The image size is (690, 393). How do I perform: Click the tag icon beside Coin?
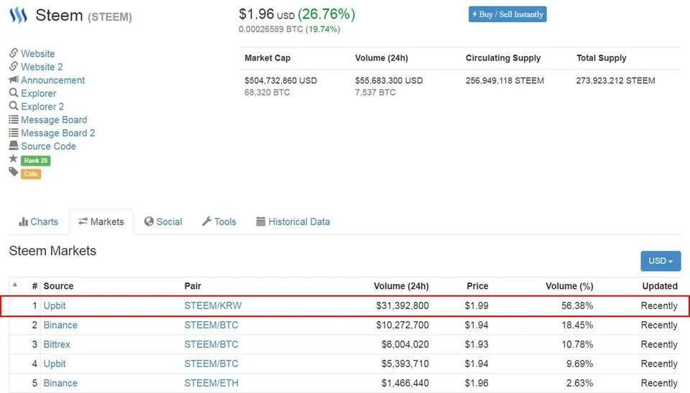coord(13,171)
